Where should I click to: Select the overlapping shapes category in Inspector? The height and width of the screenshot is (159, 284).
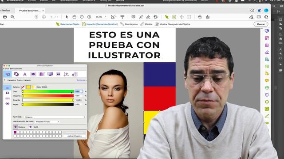click(16, 74)
